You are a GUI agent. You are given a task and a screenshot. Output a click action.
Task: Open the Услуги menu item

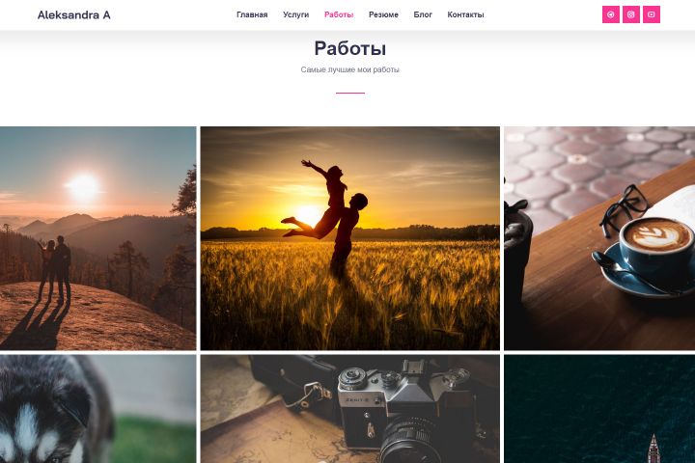pos(295,14)
